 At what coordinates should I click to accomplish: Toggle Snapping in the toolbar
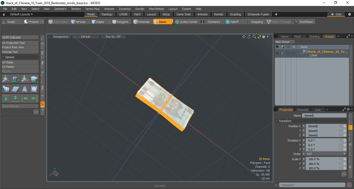click(x=255, y=22)
